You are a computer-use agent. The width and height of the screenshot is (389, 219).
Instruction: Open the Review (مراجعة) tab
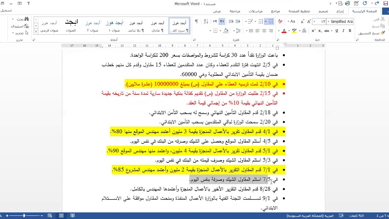click(x=235, y=11)
